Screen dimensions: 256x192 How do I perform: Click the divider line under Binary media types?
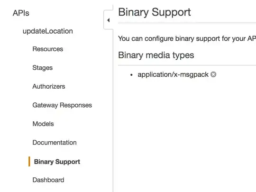tap(187, 65)
